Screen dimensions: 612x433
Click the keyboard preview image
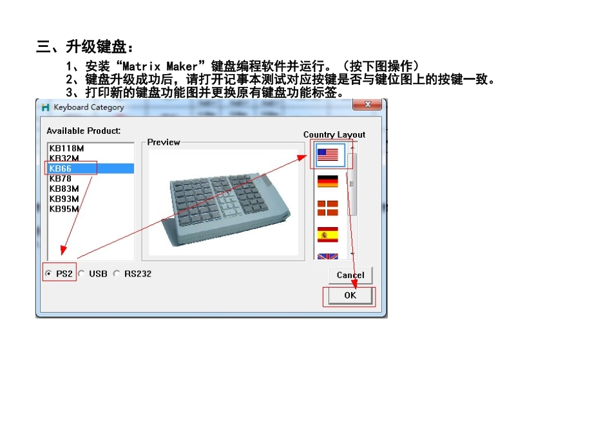[224, 202]
